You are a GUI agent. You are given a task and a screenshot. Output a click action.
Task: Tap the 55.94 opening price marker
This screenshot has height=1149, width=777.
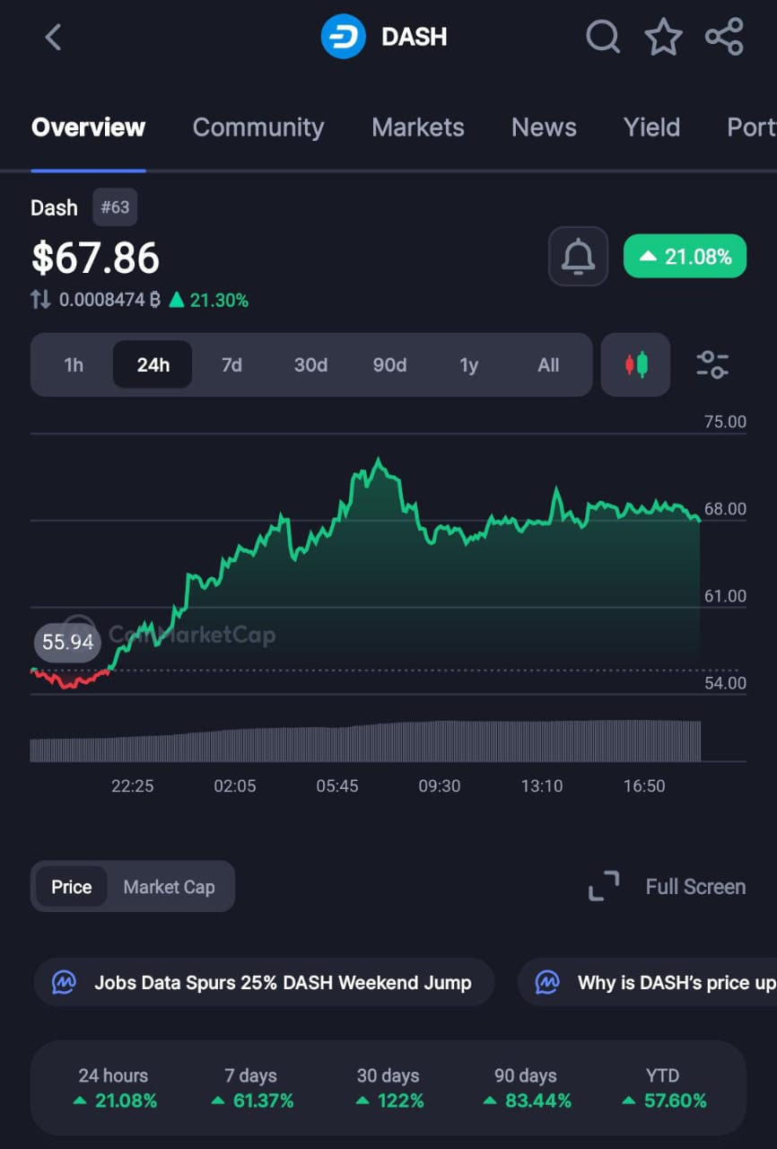68,642
